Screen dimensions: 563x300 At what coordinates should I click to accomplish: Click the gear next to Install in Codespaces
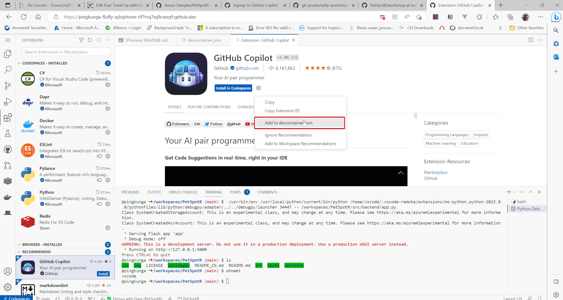tap(258, 88)
